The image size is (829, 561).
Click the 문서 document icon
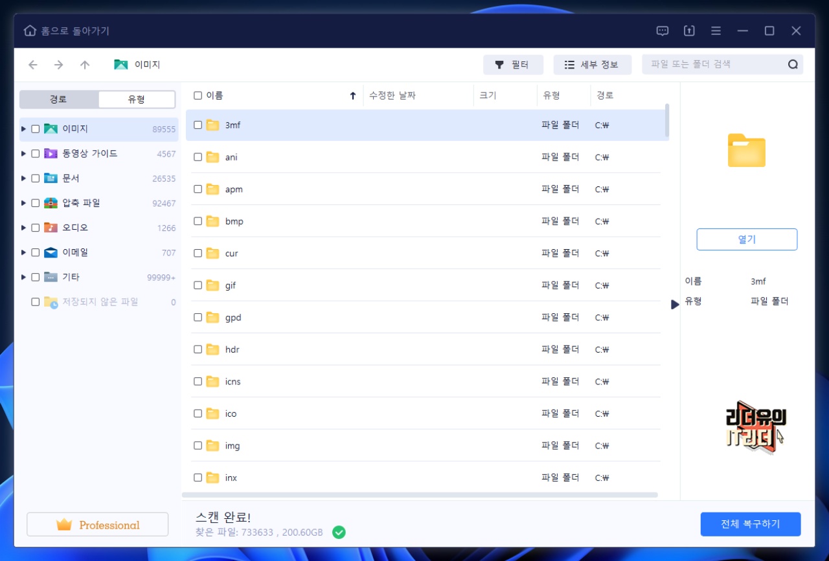pyautogui.click(x=51, y=178)
